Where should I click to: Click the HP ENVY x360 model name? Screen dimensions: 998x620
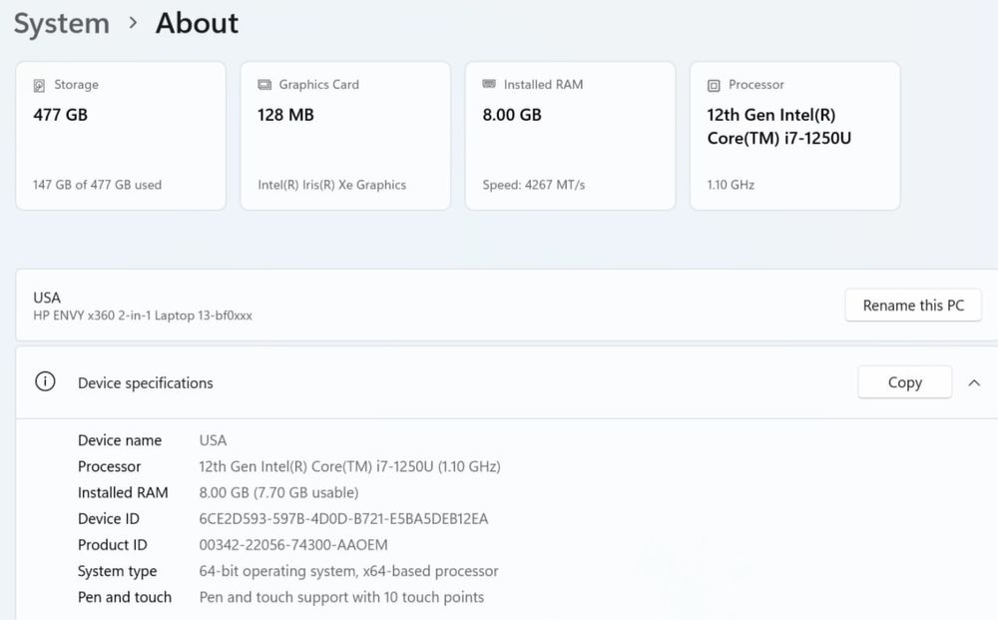point(143,315)
